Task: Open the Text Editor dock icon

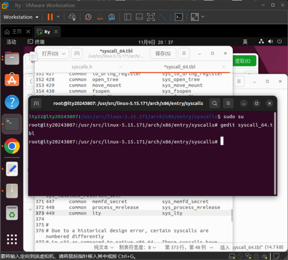Action: (12, 169)
